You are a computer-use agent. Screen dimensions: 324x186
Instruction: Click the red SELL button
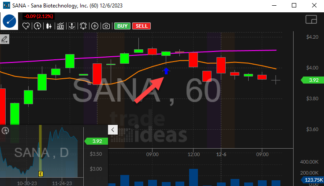pos(142,26)
